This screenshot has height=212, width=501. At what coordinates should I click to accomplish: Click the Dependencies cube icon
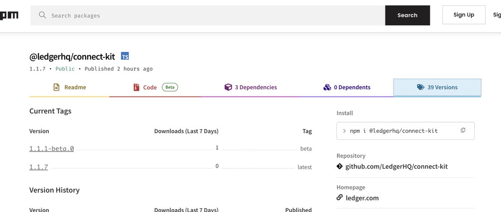point(228,87)
